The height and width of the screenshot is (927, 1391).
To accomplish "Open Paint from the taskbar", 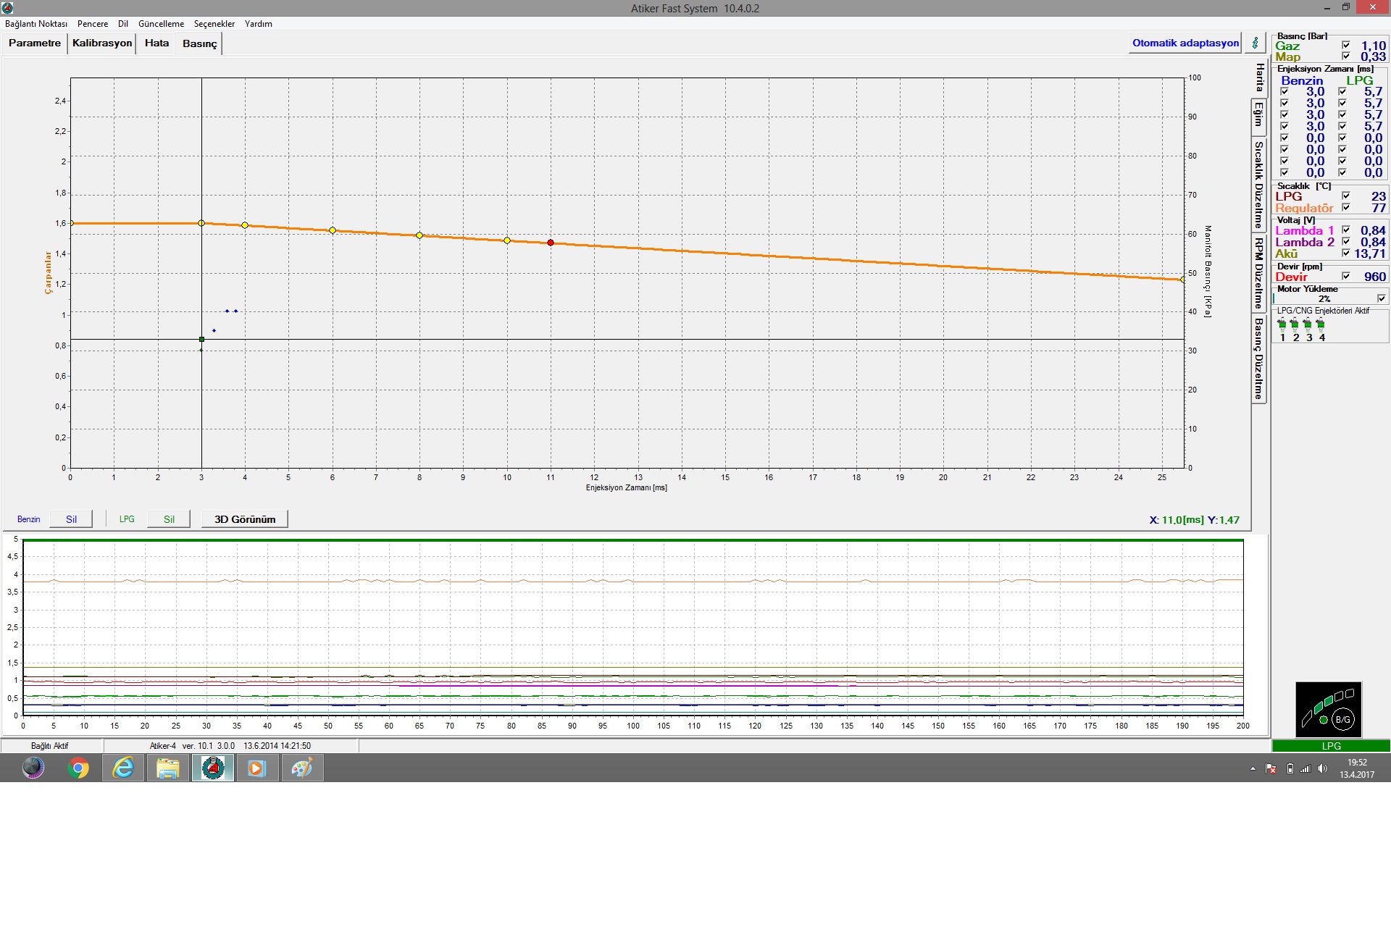I will pyautogui.click(x=302, y=768).
